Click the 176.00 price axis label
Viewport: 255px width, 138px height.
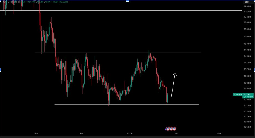click(247, 12)
